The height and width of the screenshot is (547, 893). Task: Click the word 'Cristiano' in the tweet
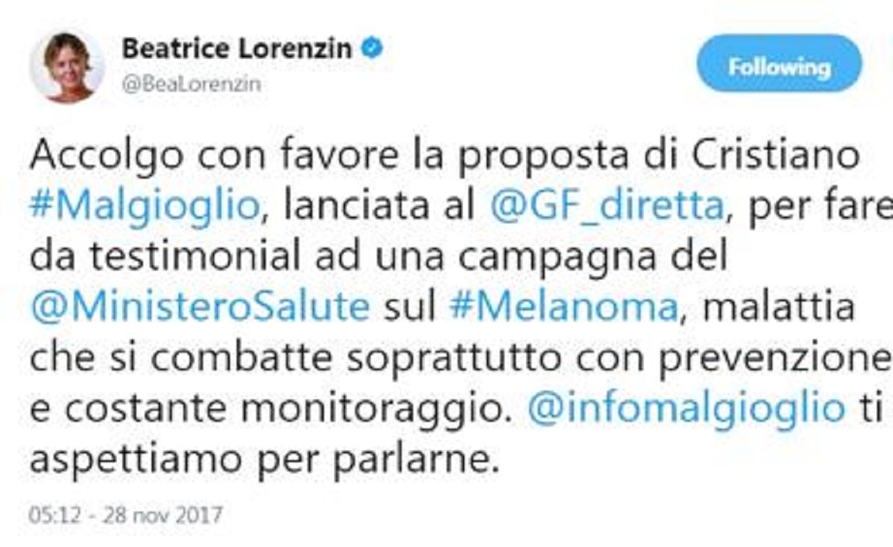click(775, 154)
